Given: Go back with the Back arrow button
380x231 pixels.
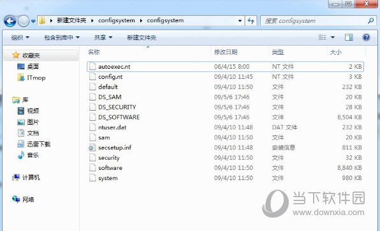Looking at the screenshot, I should point(10,21).
